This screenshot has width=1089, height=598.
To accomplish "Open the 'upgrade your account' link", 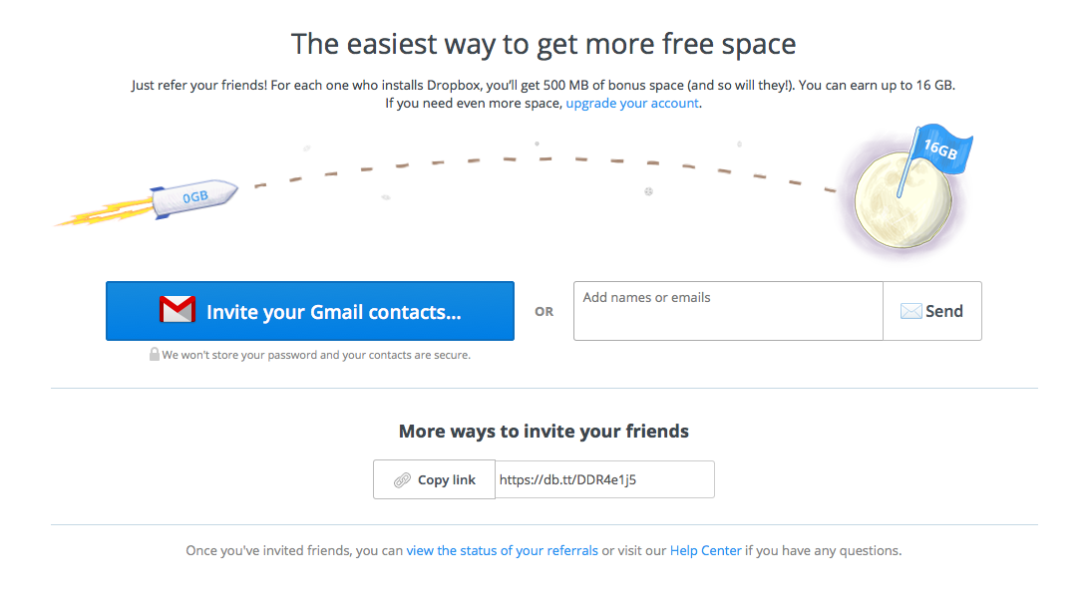I will tap(631, 103).
